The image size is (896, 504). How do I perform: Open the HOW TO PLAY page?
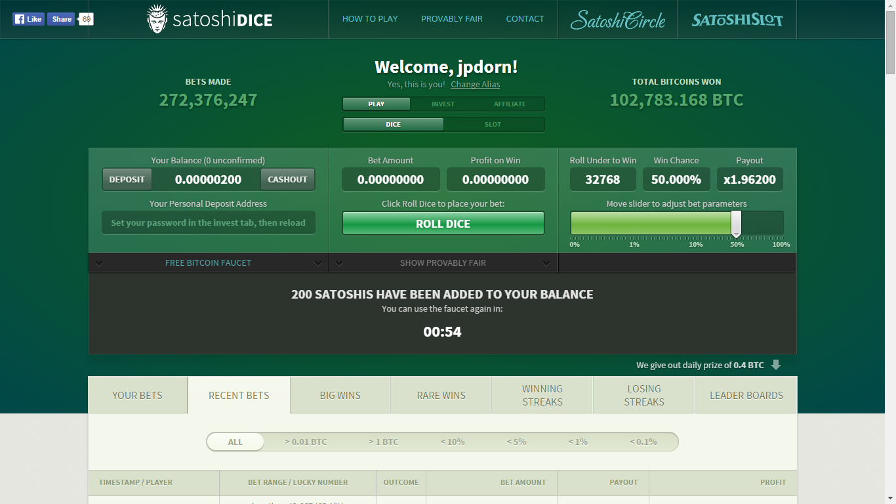tap(369, 19)
